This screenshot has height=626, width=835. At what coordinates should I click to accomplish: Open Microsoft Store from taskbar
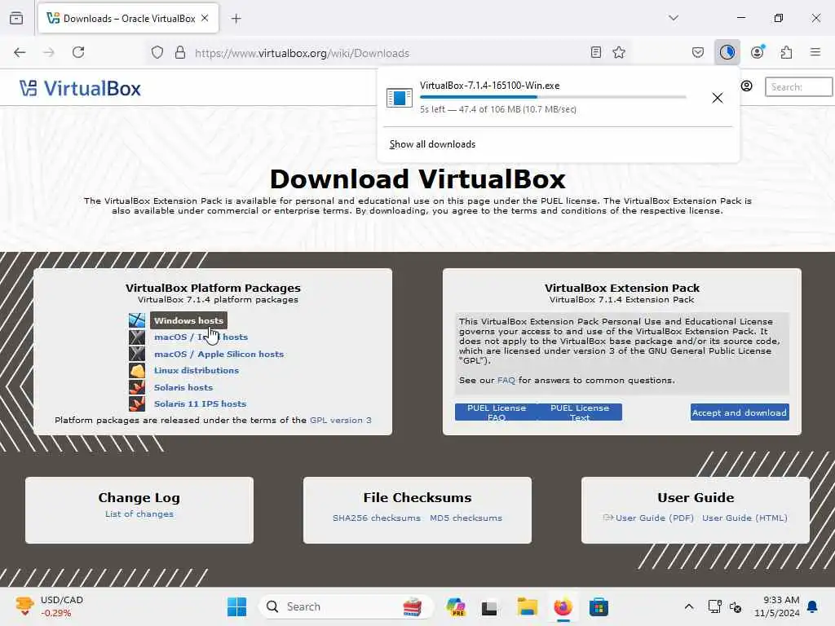tap(599, 606)
